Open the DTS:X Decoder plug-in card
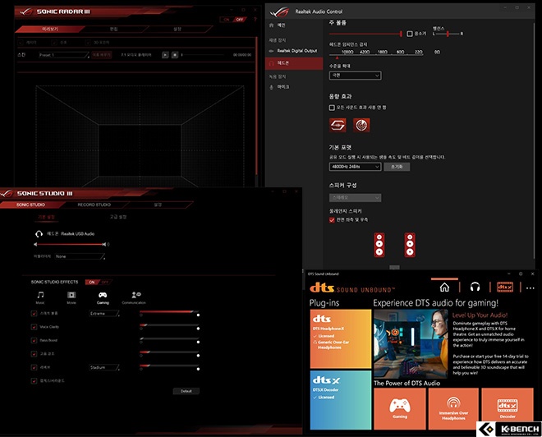Image resolution: width=542 pixels, height=437 pixels. pyautogui.click(x=341, y=400)
